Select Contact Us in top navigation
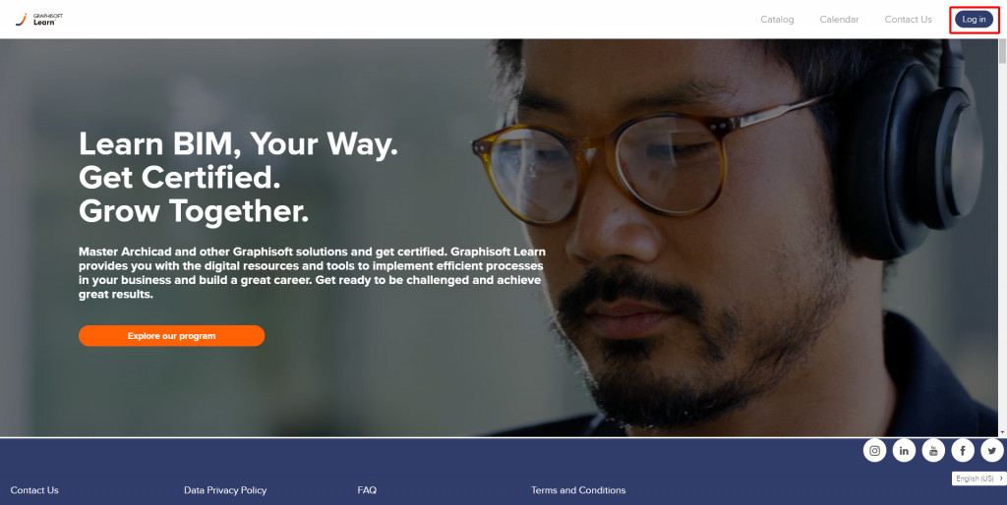 (908, 20)
